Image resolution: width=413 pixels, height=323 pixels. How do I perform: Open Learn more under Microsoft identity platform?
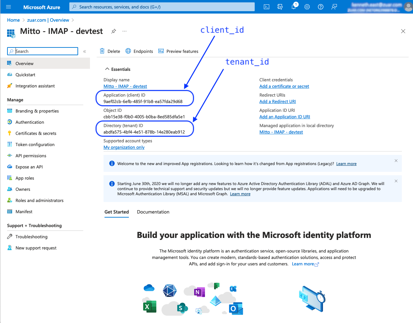click(305, 264)
